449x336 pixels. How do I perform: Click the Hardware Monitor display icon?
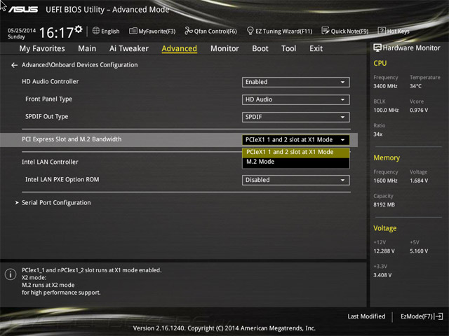coord(377,48)
